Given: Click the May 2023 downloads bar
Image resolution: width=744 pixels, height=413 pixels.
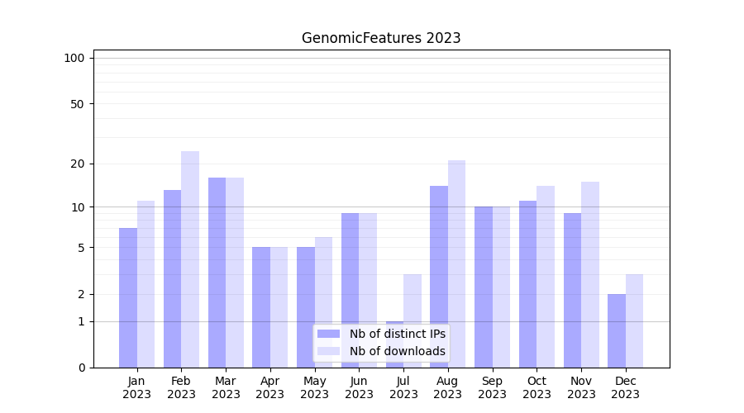Looking at the screenshot, I should tap(323, 302).
